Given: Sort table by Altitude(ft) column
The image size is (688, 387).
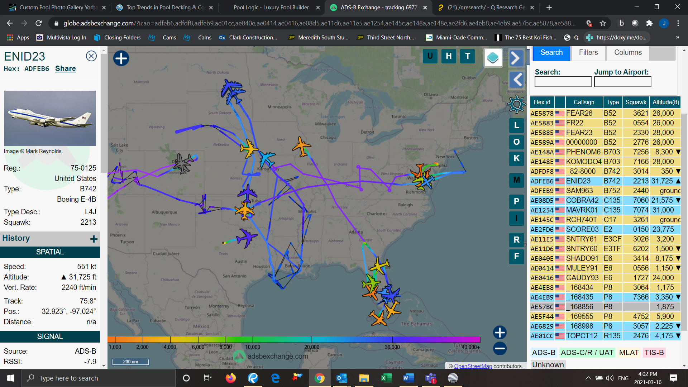Looking at the screenshot, I should click(665, 102).
